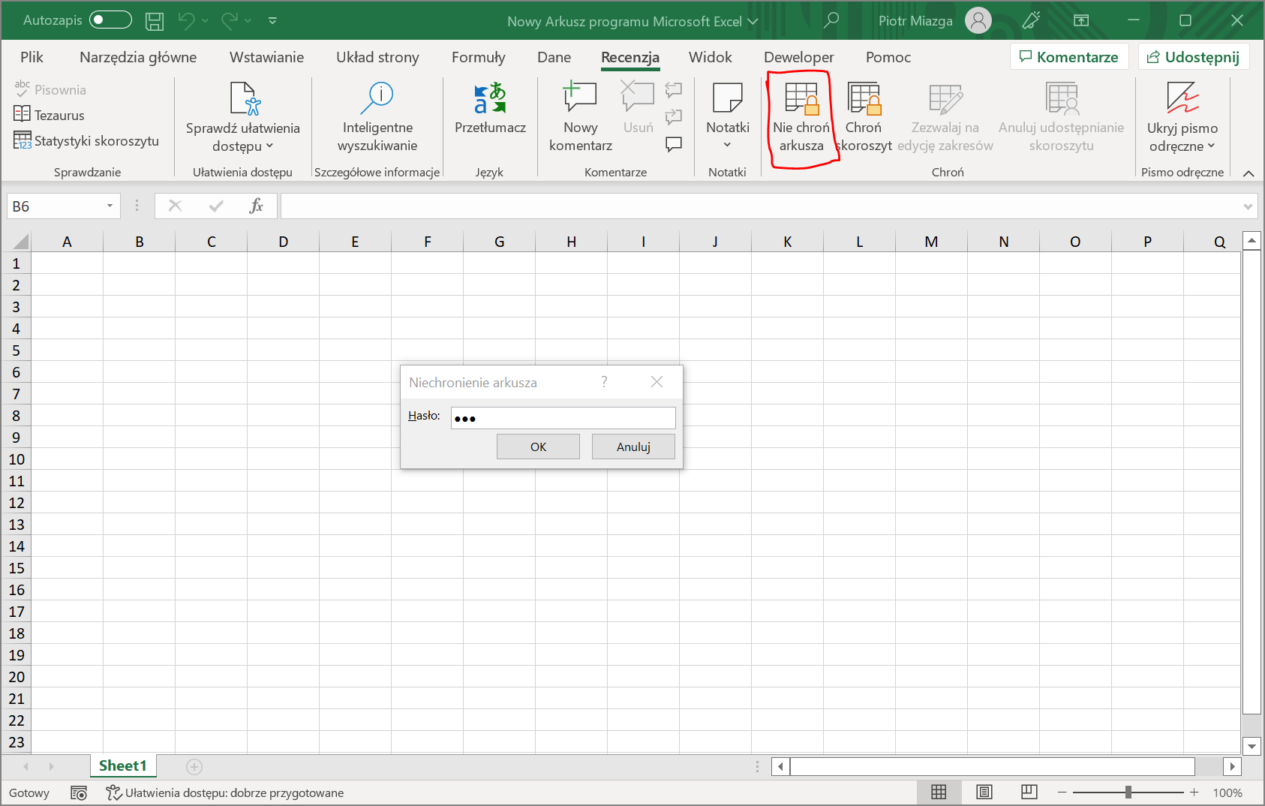Switch to the Formuły tab
Screen dimensions: 1265x806
point(478,57)
